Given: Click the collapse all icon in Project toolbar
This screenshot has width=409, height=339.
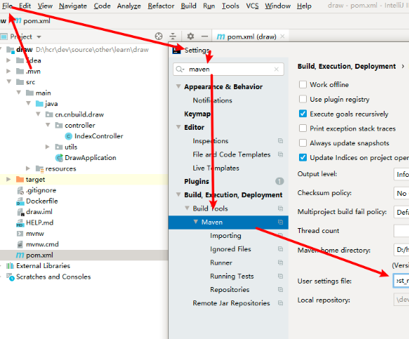Looking at the screenshot, I should click(173, 36).
